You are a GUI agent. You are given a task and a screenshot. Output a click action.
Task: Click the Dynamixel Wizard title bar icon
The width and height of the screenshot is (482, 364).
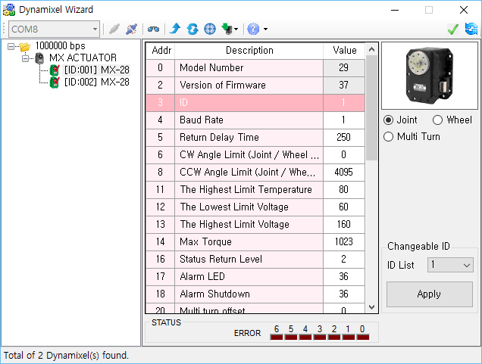[x=9, y=10]
